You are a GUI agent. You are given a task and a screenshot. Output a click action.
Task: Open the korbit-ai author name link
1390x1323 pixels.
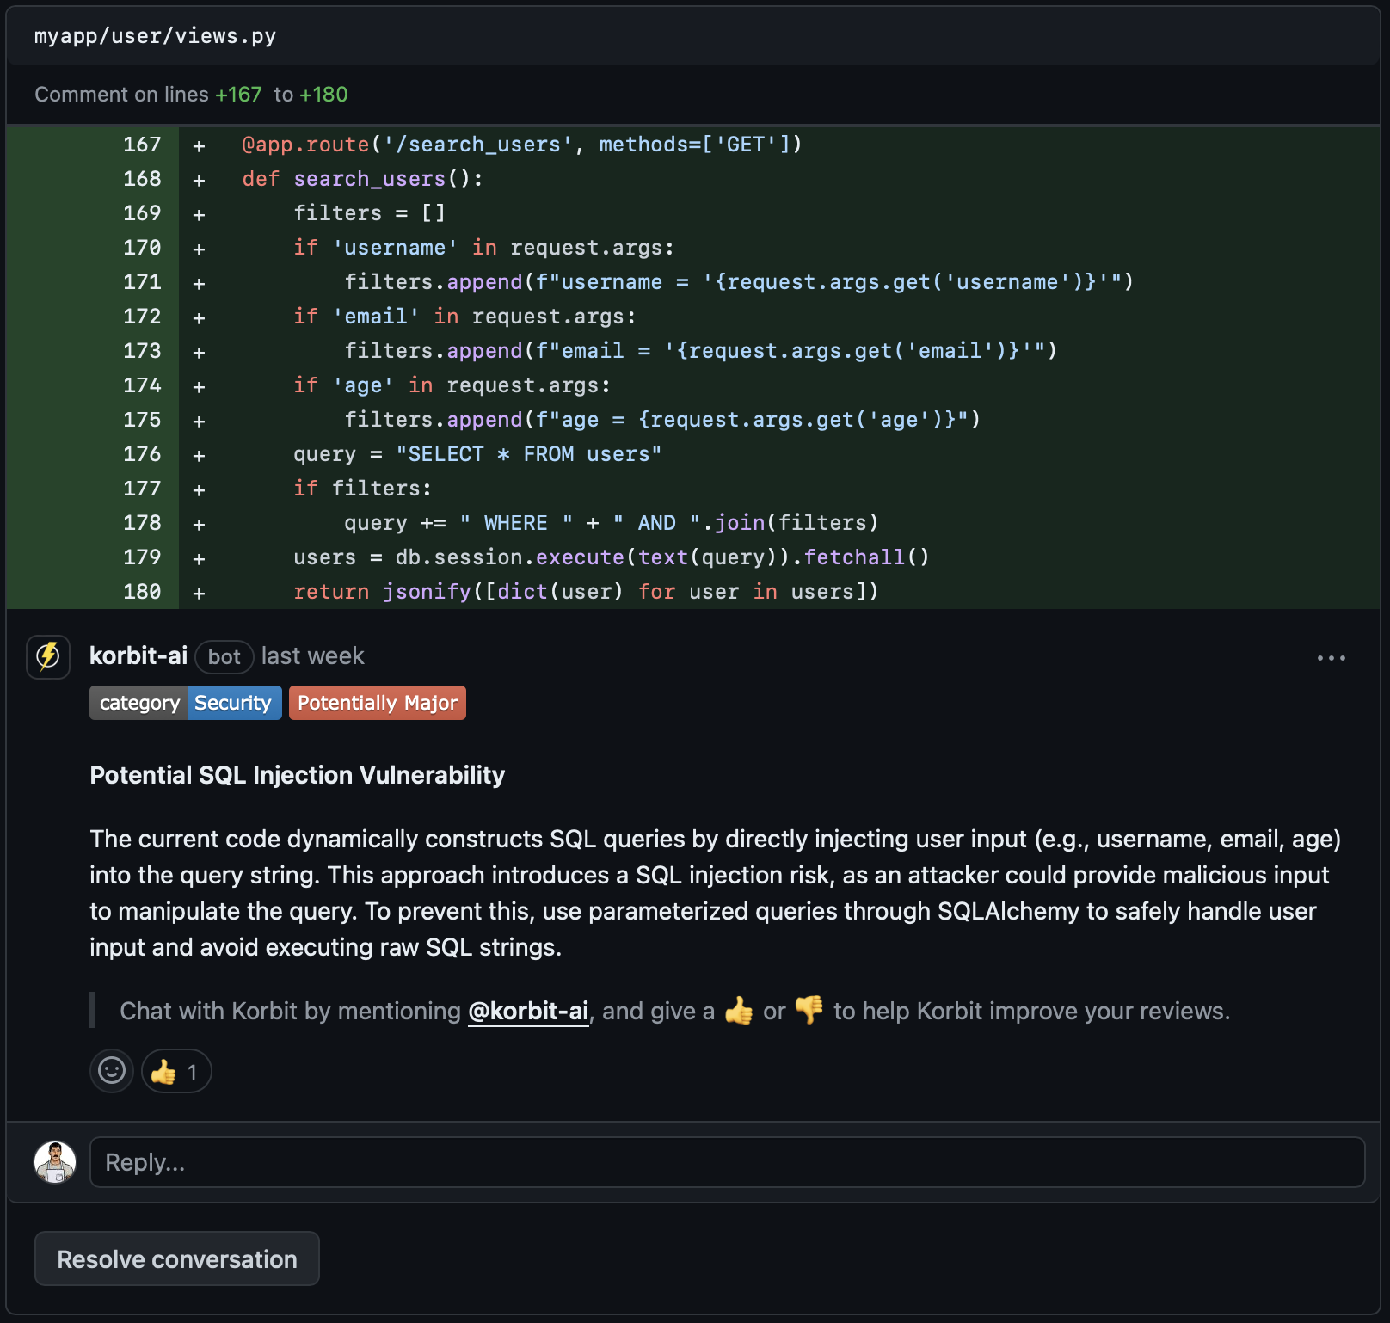(138, 656)
